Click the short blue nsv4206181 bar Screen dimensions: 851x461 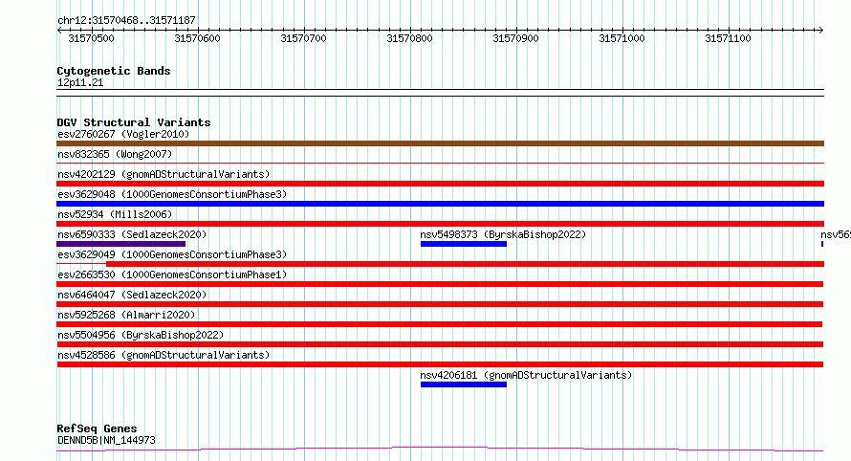(x=464, y=384)
